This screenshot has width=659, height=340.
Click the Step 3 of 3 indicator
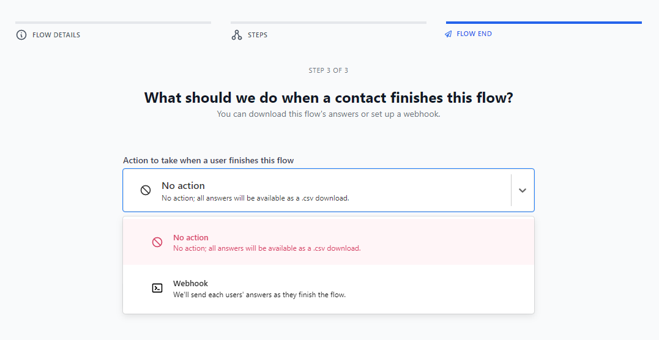pos(329,70)
